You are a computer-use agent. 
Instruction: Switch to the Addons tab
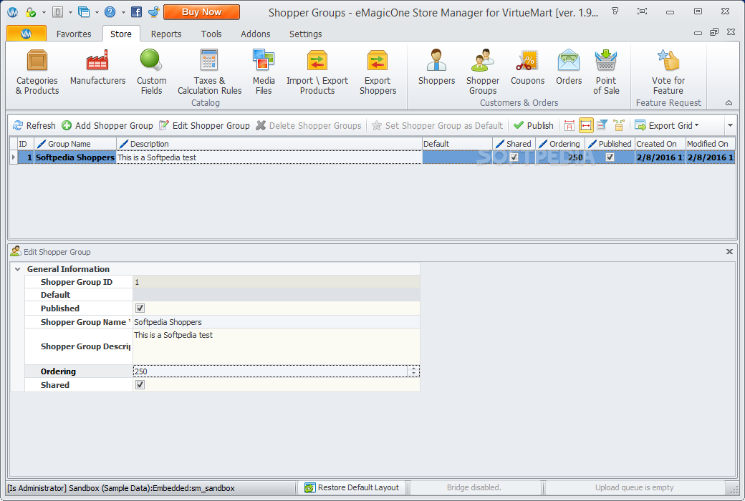click(x=256, y=34)
